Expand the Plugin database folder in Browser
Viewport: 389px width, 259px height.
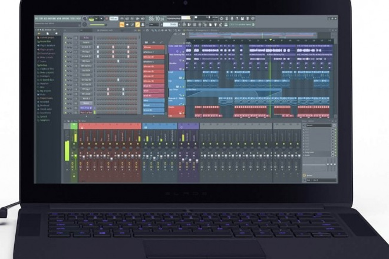tap(45, 45)
